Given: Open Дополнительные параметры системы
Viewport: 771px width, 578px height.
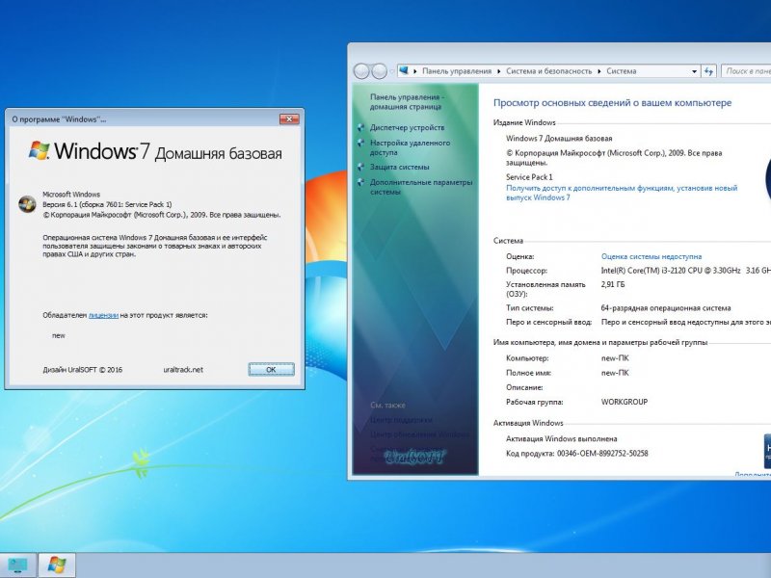Looking at the screenshot, I should click(x=421, y=187).
